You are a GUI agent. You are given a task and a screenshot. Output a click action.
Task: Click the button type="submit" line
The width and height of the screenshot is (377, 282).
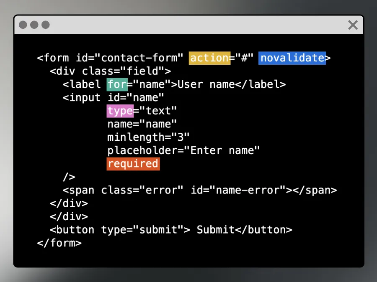coord(171,230)
